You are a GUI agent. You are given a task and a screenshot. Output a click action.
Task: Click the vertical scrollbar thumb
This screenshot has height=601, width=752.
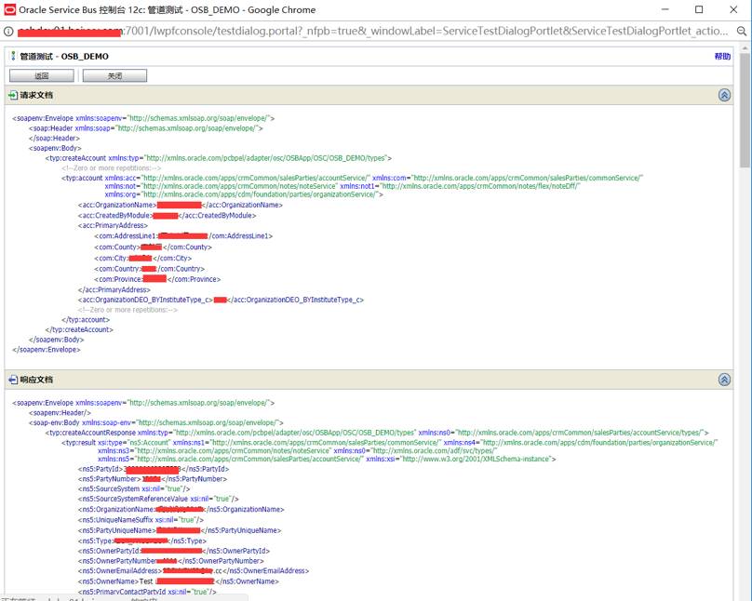point(745,110)
